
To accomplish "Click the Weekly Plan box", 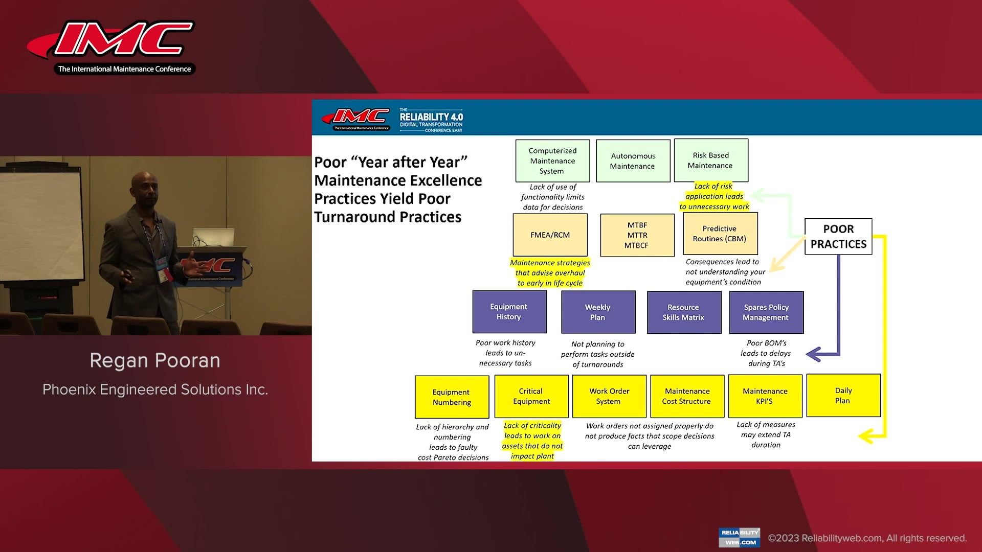I will click(x=597, y=312).
